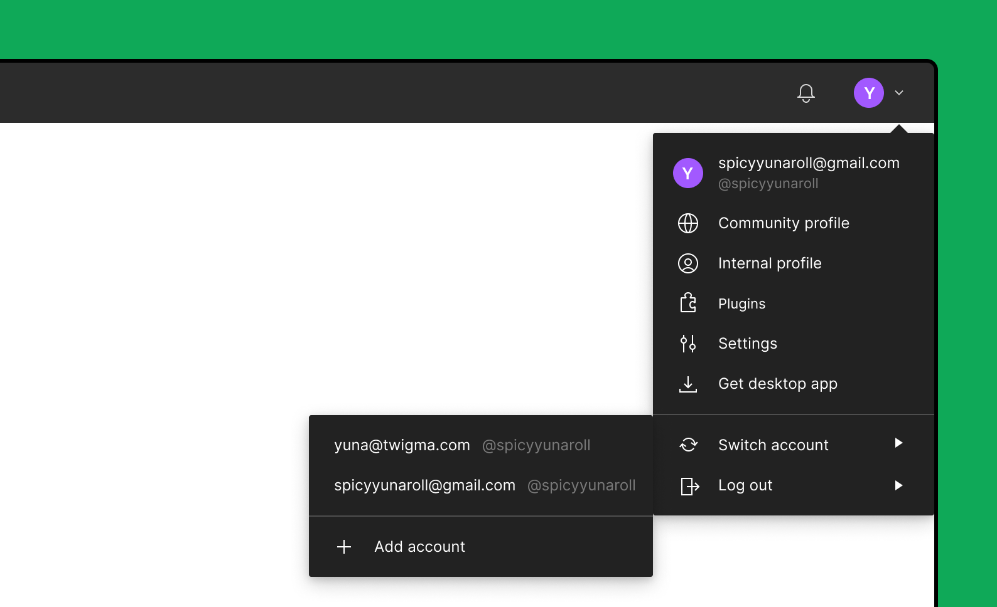Open Community profile menu item
Viewport: 997px width, 607px height.
[x=794, y=223]
